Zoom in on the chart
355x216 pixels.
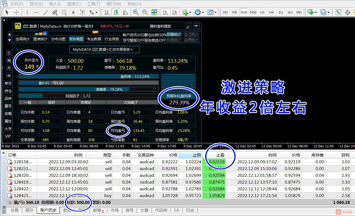point(136,12)
